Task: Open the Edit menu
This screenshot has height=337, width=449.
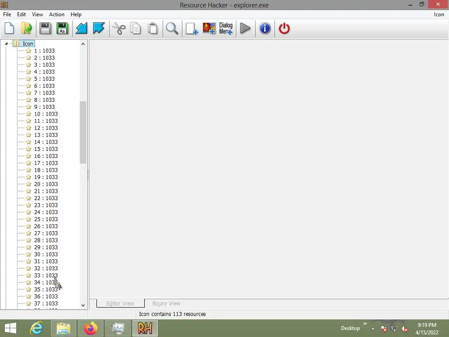Action: [x=21, y=14]
